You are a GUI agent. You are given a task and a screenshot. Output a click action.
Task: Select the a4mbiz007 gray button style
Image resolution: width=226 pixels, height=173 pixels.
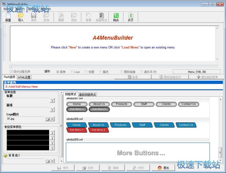pos(138,109)
